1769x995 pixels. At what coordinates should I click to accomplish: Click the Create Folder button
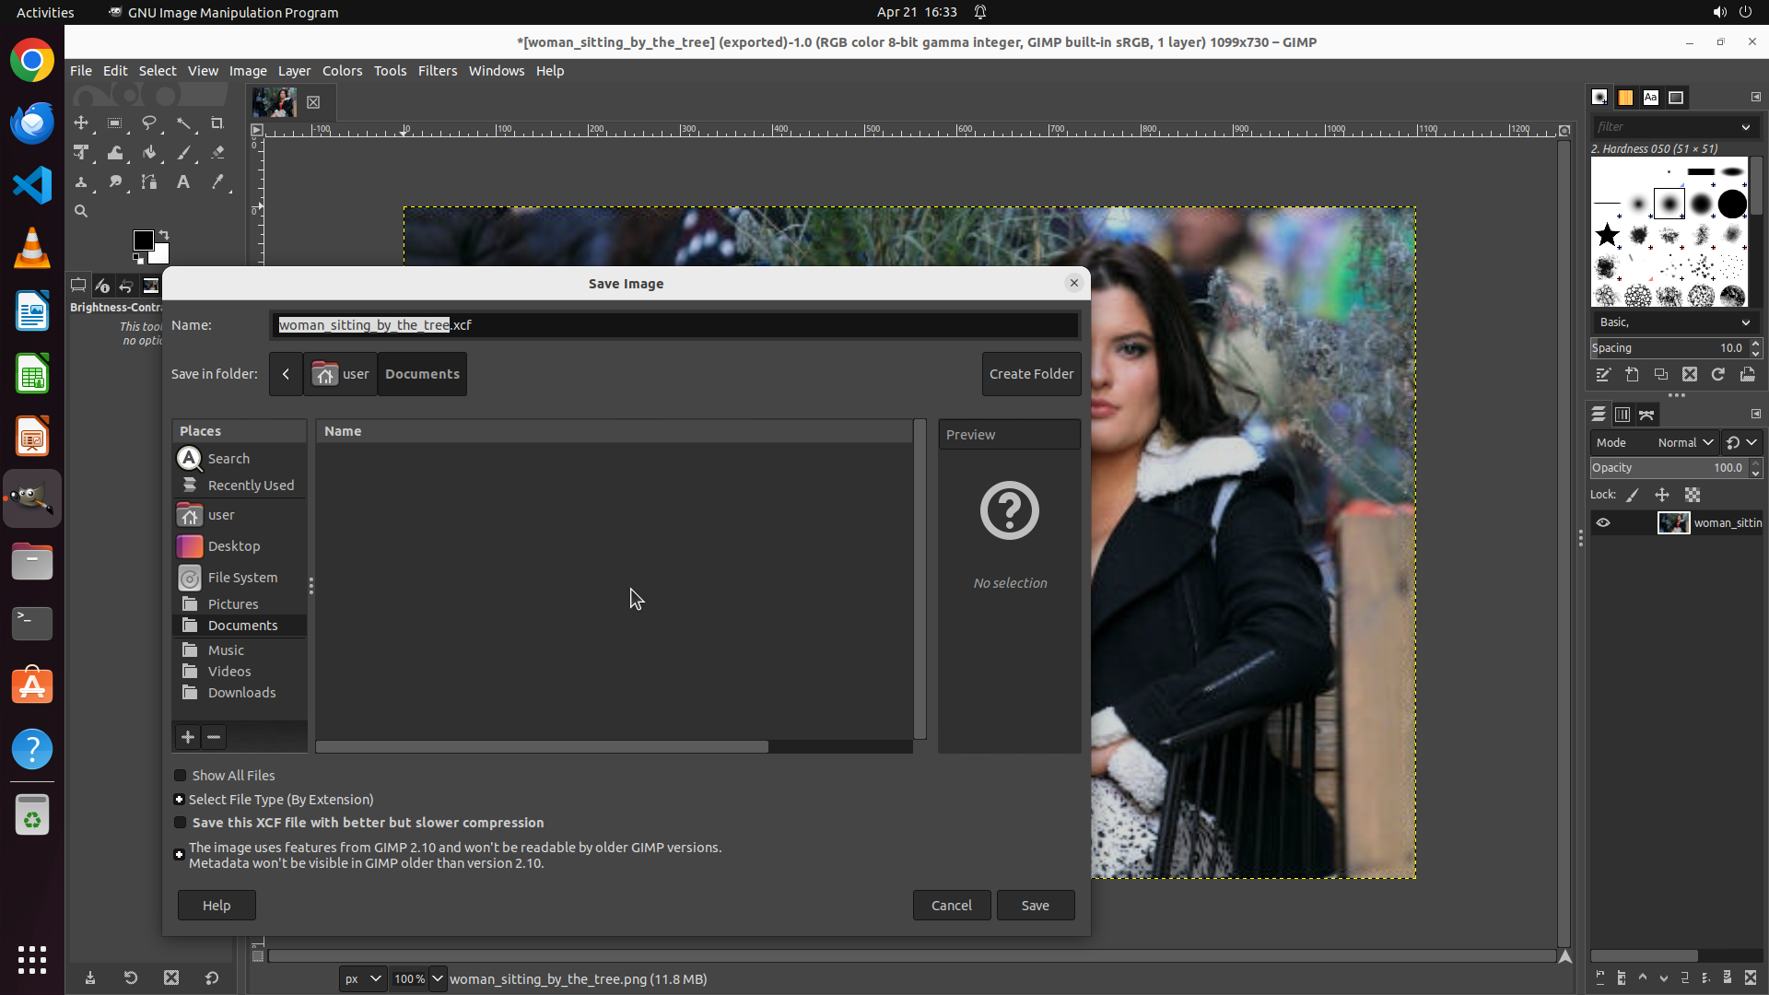click(x=1031, y=374)
